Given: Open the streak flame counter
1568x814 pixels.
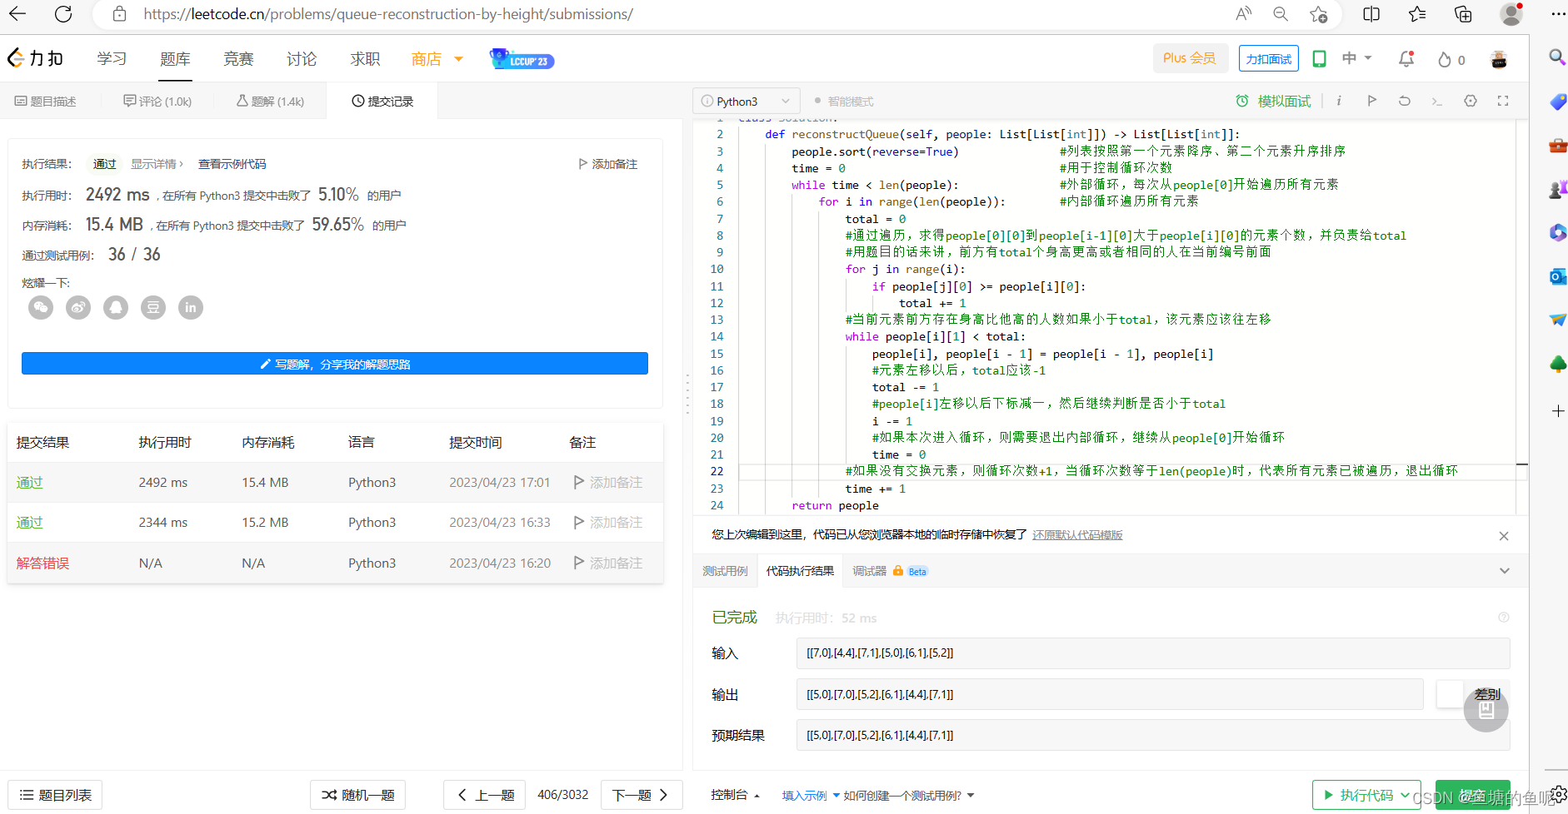Looking at the screenshot, I should coord(1451,59).
